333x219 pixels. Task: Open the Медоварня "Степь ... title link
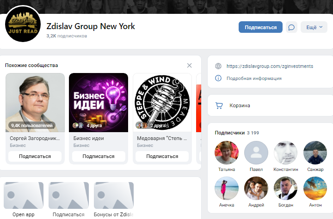pyautogui.click(x=162, y=138)
